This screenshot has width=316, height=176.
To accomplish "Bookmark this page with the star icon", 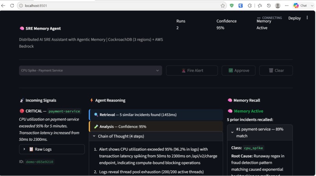I will [222, 5].
